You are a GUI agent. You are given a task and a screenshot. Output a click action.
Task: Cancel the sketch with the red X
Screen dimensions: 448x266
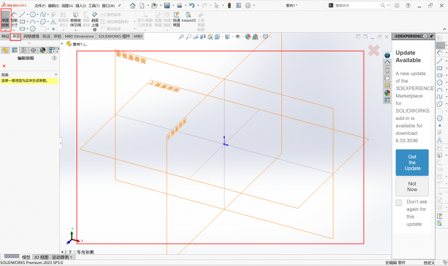coord(374,51)
